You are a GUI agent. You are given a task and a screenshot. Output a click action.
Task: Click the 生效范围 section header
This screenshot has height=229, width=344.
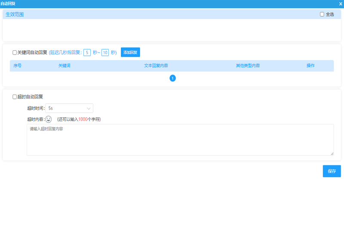(15, 14)
